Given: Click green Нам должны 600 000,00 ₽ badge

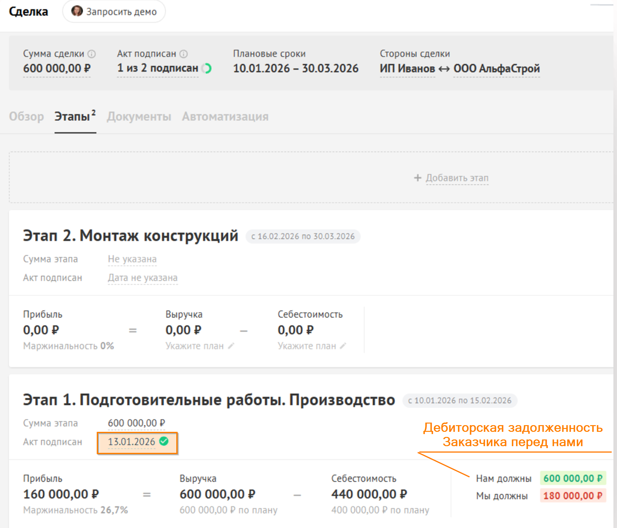Looking at the screenshot, I should (573, 478).
